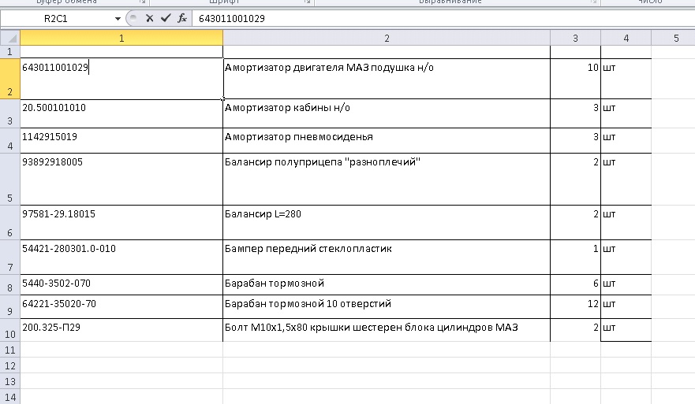Click the formula bar text 643011001029

pyautogui.click(x=232, y=19)
